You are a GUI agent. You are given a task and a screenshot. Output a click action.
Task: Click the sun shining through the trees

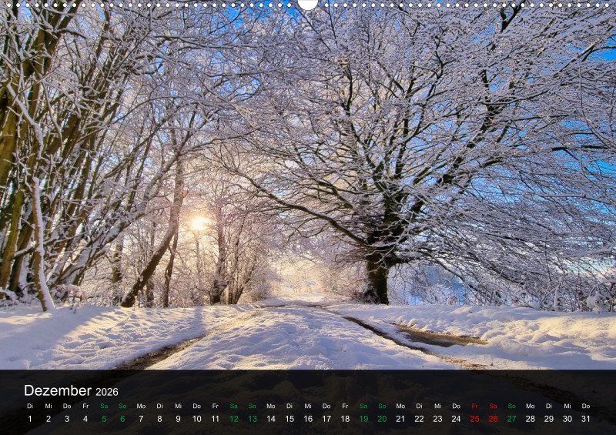[199, 223]
